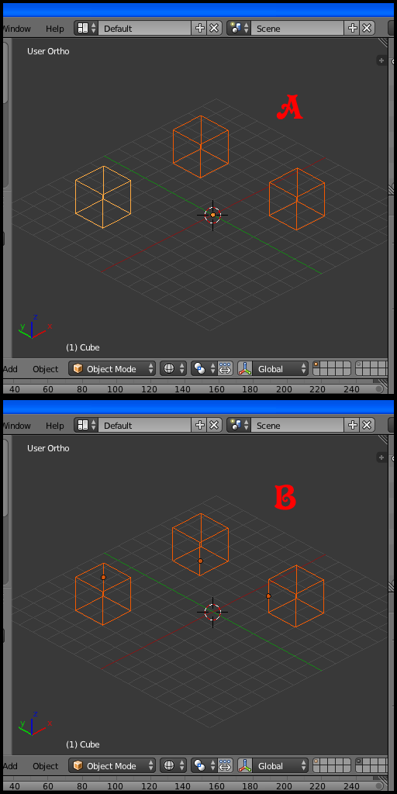Click the delete scene X icon in panel B
Image resolution: width=397 pixels, height=794 pixels.
point(367,426)
